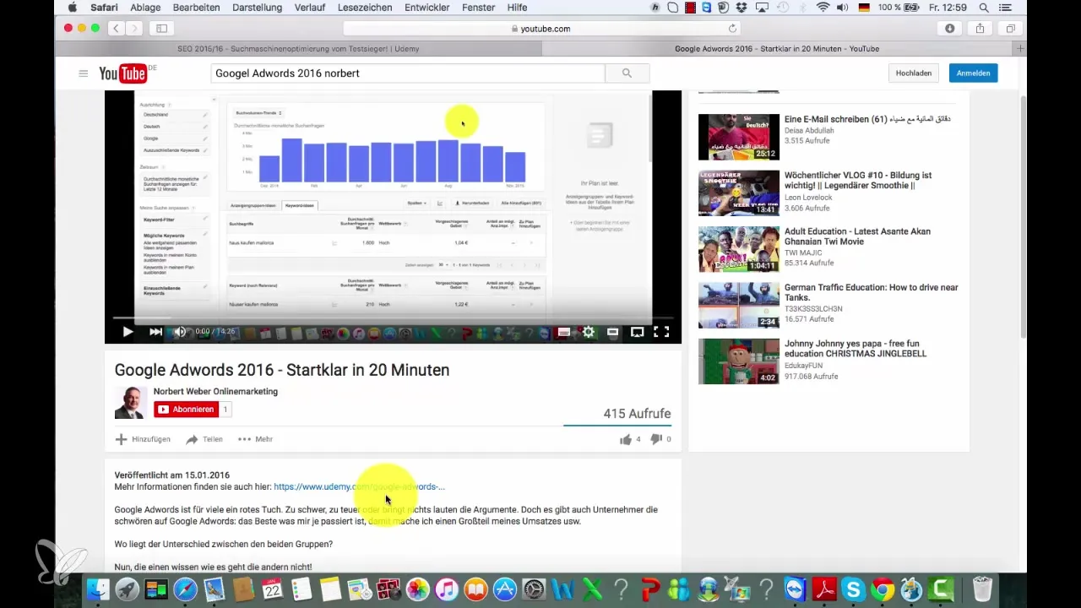The image size is (1081, 608).
Task: Go back in Safari
Action: tap(117, 28)
